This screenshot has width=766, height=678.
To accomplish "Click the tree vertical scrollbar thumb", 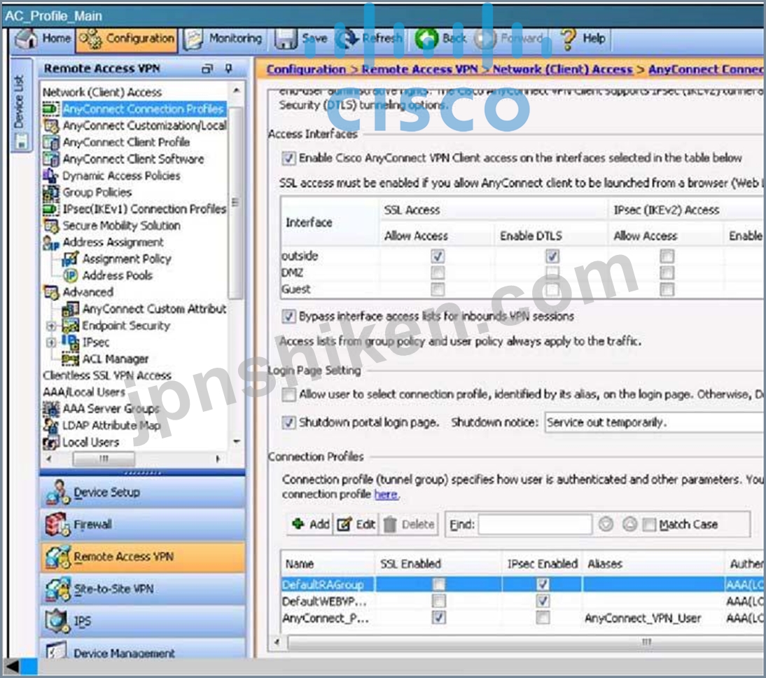I will pyautogui.click(x=237, y=203).
